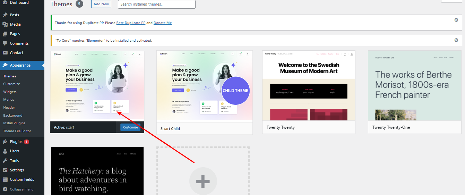Viewport: 465px width, 195px height.
Task: Click the theme count badge 5
Action: (79, 4)
